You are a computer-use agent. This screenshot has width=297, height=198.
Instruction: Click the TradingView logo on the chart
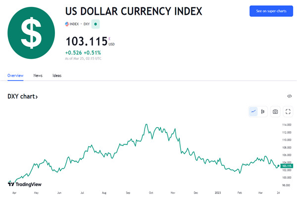pos(25,184)
